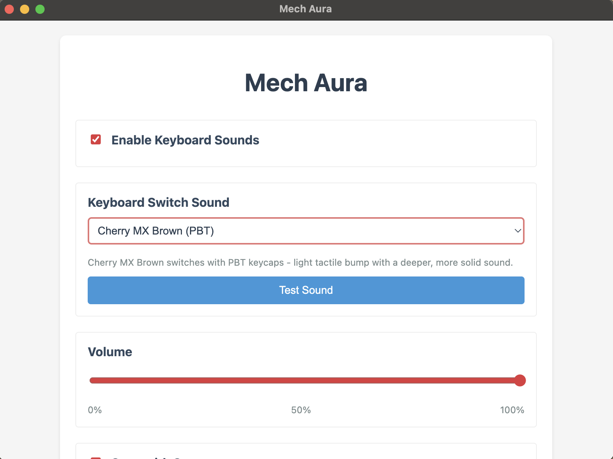Image resolution: width=613 pixels, height=459 pixels.
Task: Click the volume slider track above the 50% label
Action: point(301,380)
